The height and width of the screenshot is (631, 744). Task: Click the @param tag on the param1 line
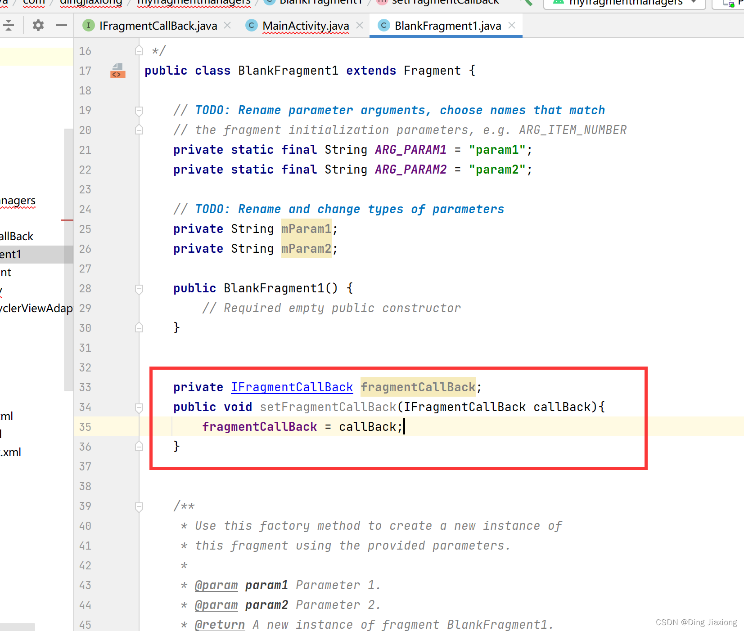coord(216,585)
